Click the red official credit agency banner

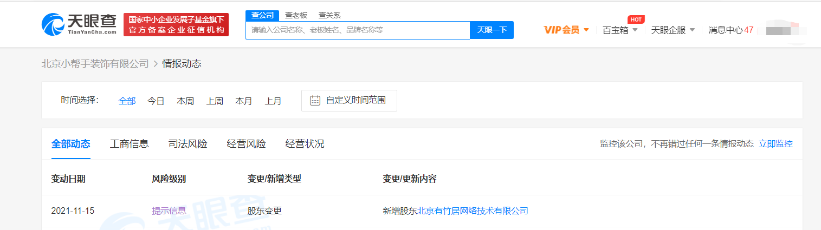176,25
